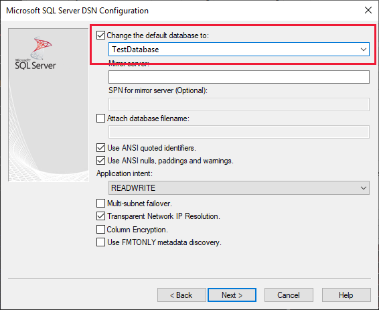Disable Transparent Network IP Resolution
The height and width of the screenshot is (310, 379).
click(100, 216)
